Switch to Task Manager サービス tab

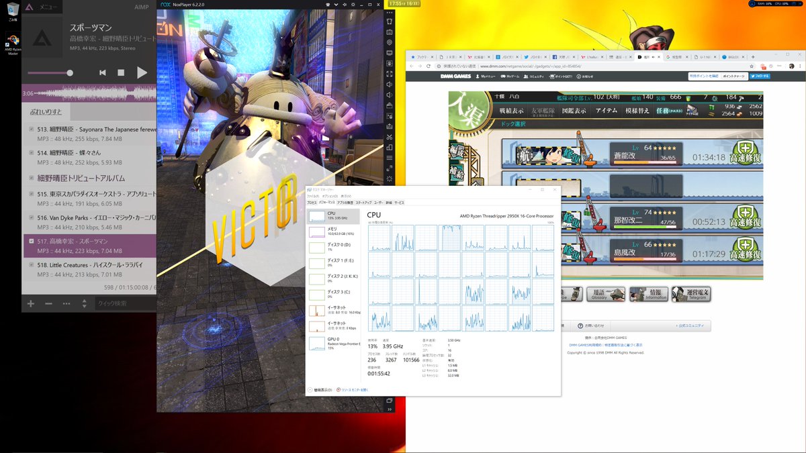[x=399, y=202]
